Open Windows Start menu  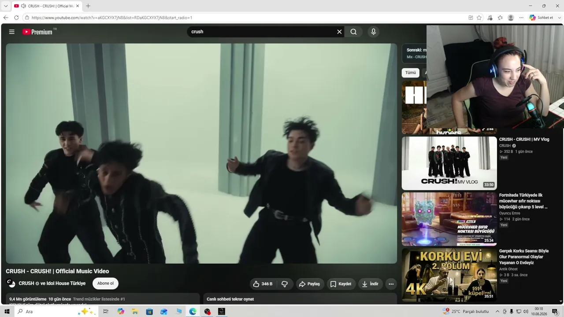[x=7, y=312]
